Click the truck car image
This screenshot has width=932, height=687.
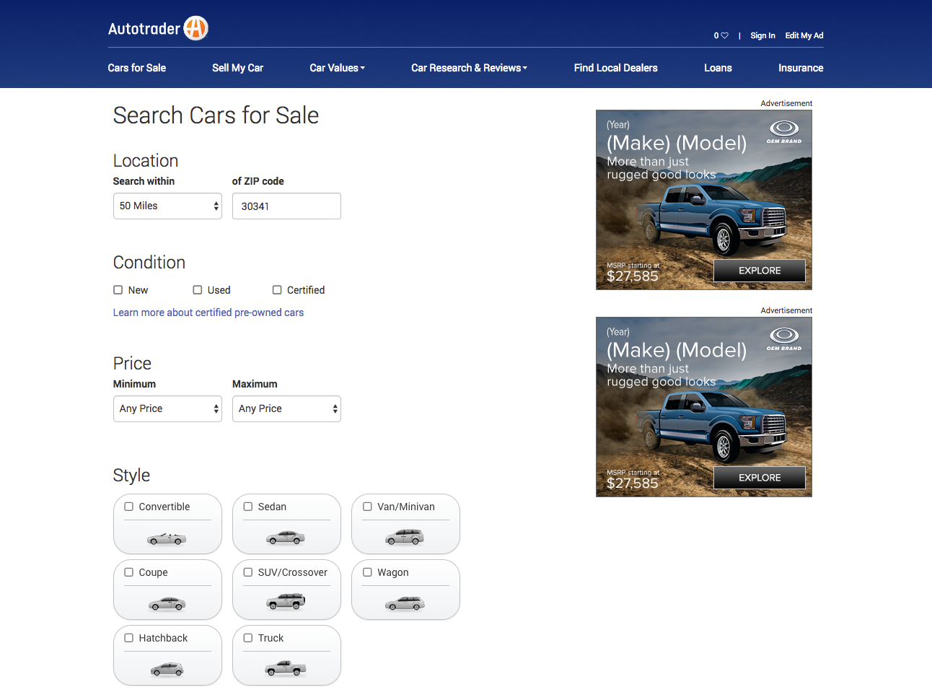tap(286, 668)
